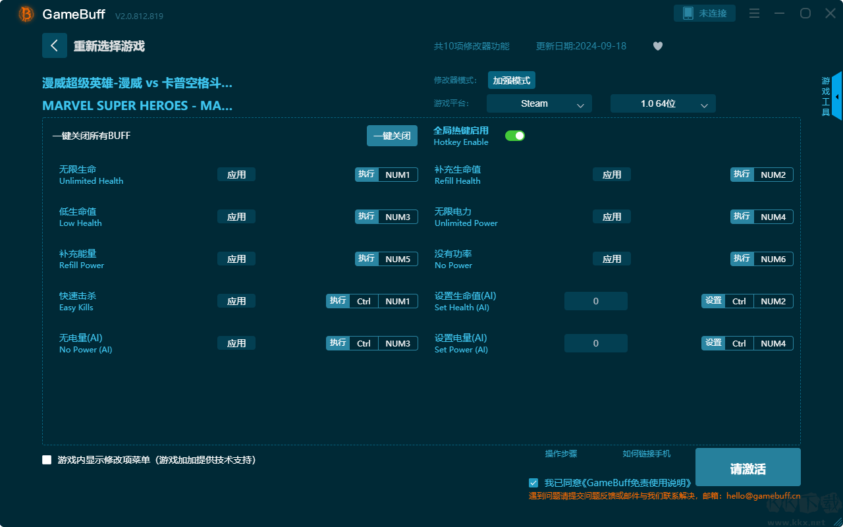Maximize the GameBuff window
The image size is (843, 527).
point(805,13)
